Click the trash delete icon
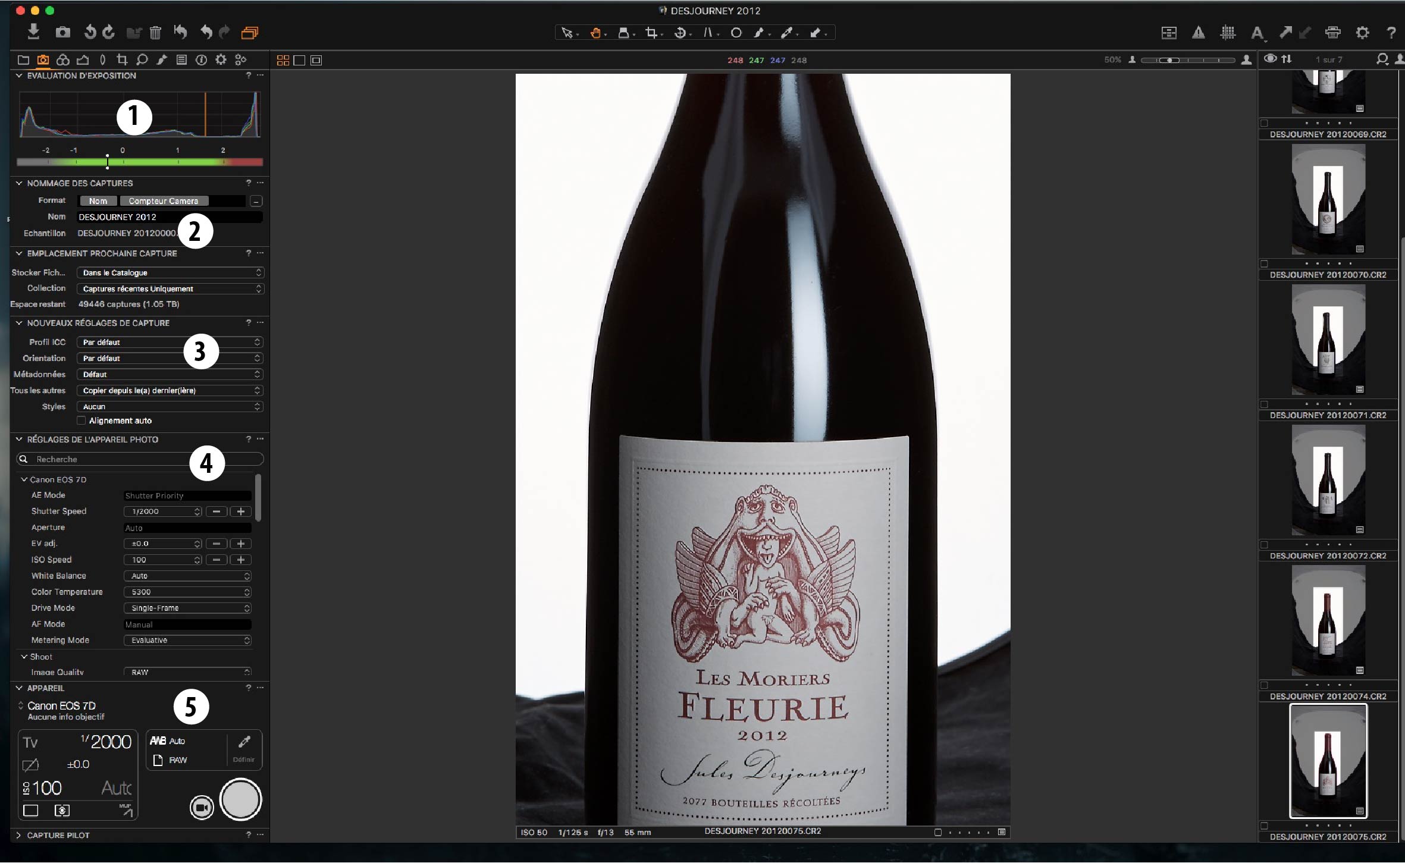The image size is (1405, 863). click(155, 33)
